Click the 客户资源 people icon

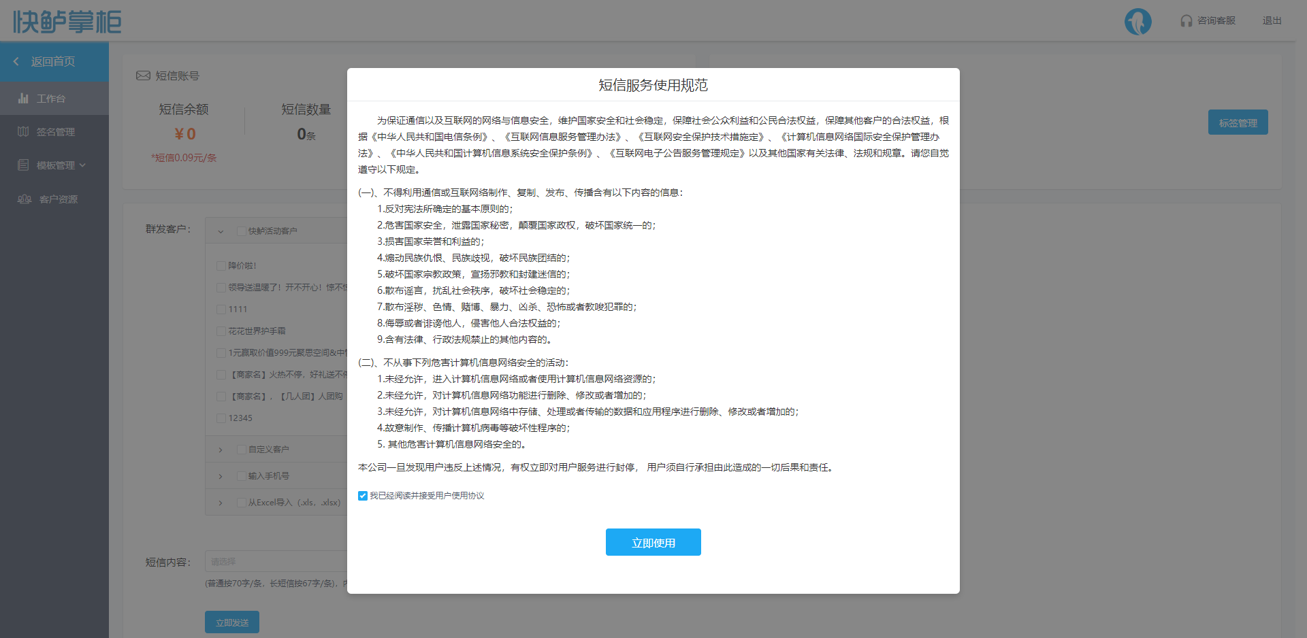25,199
